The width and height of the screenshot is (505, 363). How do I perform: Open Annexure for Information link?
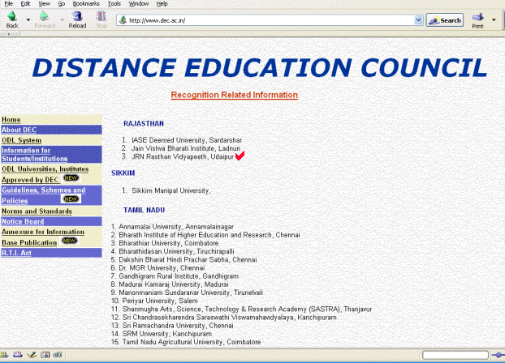pyautogui.click(x=43, y=232)
